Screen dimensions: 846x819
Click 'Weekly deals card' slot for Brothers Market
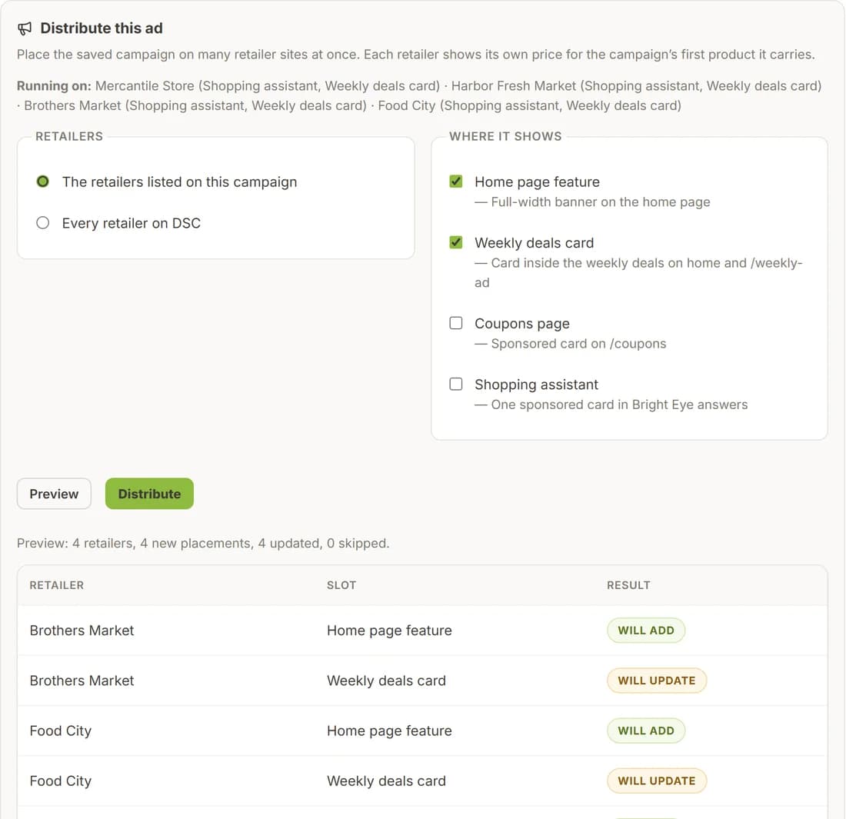(x=386, y=681)
